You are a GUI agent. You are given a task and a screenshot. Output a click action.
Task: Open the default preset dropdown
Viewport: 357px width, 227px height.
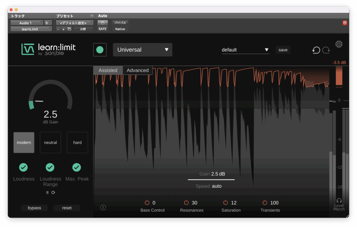(x=245, y=50)
